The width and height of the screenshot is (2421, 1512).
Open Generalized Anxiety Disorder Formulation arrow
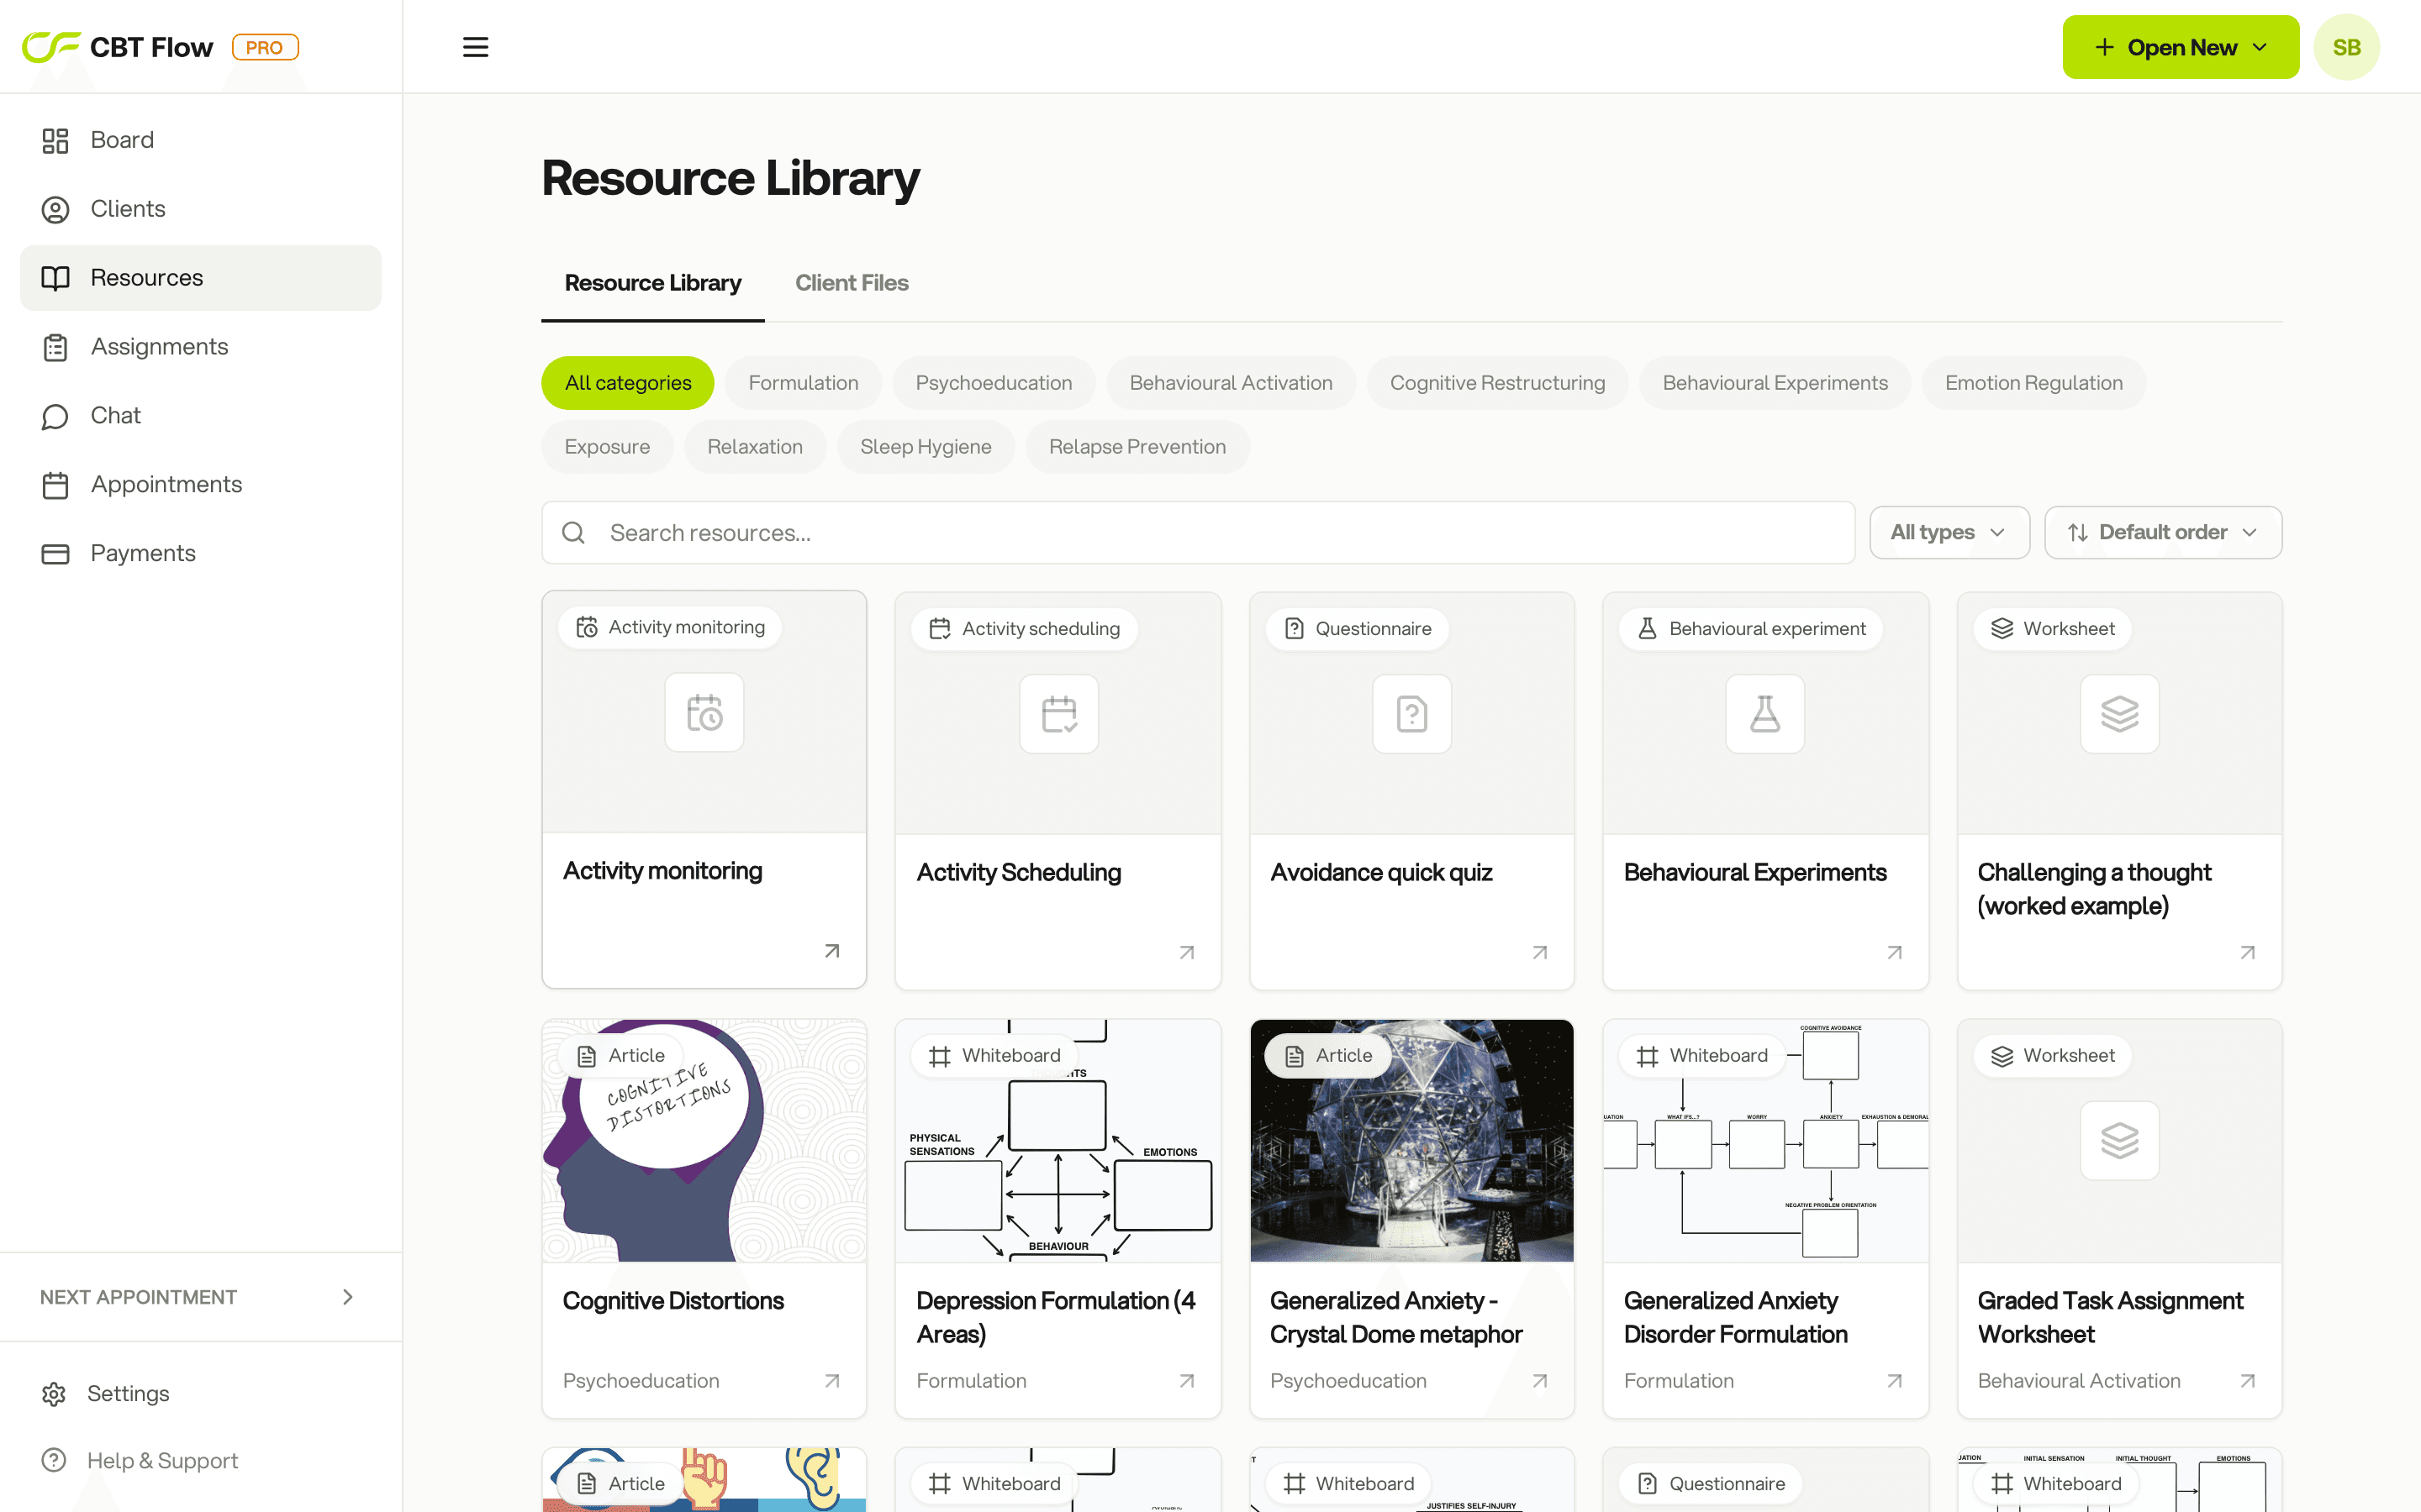1894,1381
